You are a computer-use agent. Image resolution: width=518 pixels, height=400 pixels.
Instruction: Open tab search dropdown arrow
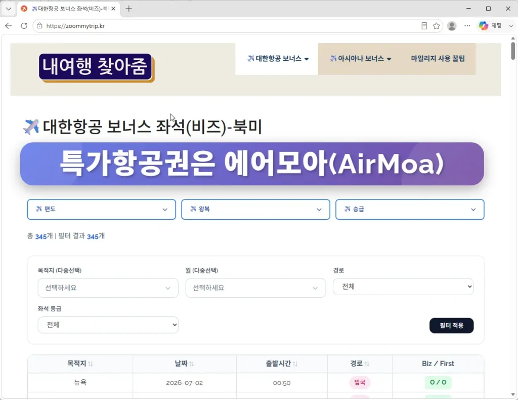pyautogui.click(x=9, y=9)
